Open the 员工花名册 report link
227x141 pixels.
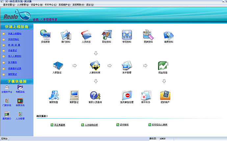[60, 125]
